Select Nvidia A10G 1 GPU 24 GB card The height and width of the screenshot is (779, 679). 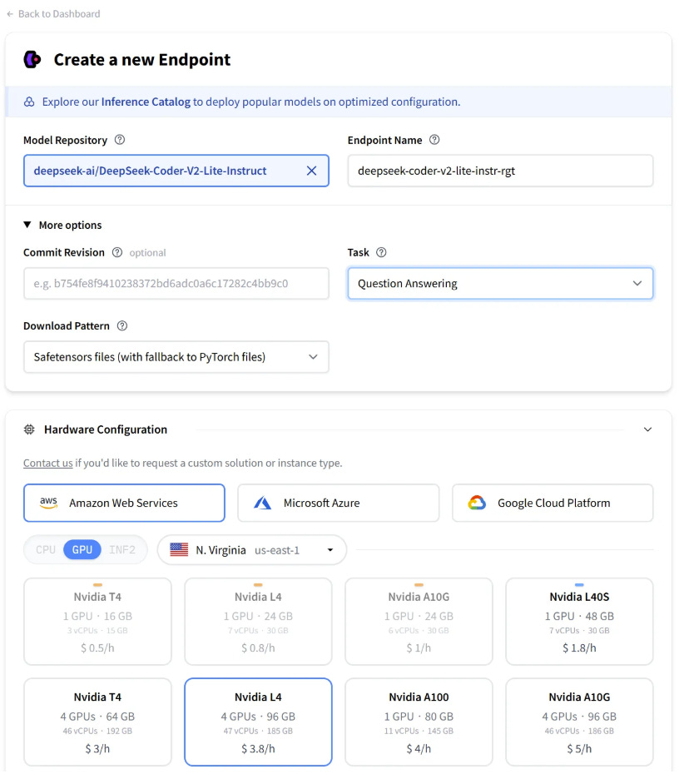tap(419, 622)
